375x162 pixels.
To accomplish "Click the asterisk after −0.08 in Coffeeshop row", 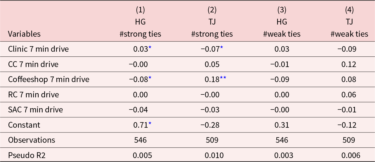I will (x=150, y=78).
